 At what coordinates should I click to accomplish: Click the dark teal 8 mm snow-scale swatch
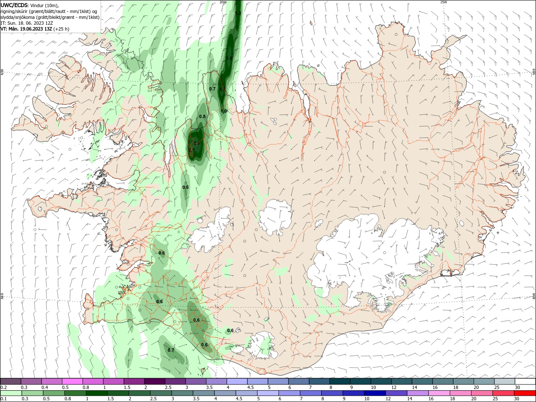point(340,381)
